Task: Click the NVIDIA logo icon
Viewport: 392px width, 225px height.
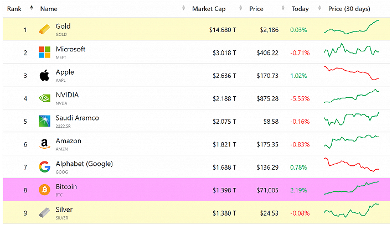Action: 44,98
